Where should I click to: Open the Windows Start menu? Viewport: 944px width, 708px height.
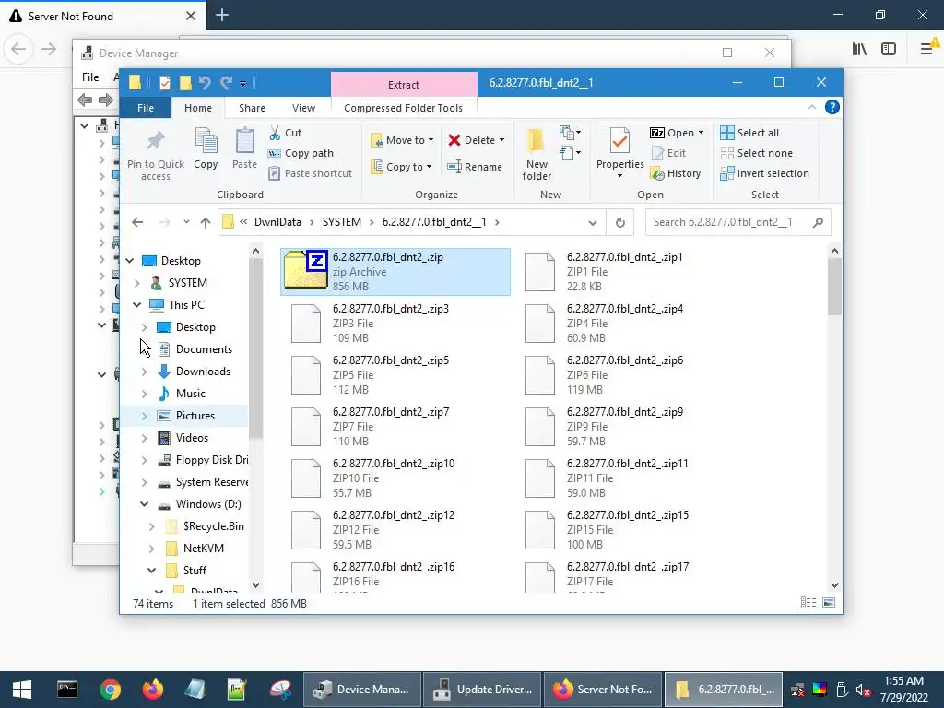click(22, 690)
